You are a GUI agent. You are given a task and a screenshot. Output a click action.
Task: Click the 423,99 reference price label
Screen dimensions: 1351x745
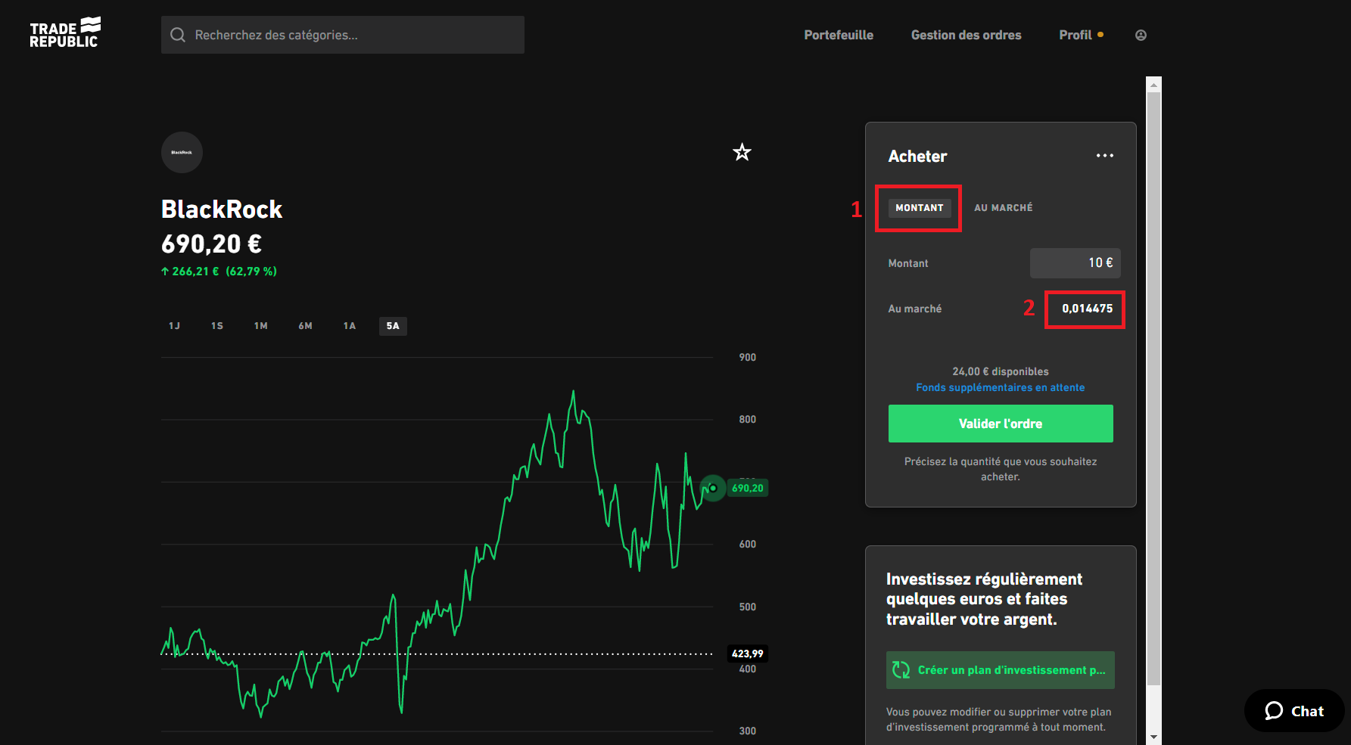click(x=747, y=653)
